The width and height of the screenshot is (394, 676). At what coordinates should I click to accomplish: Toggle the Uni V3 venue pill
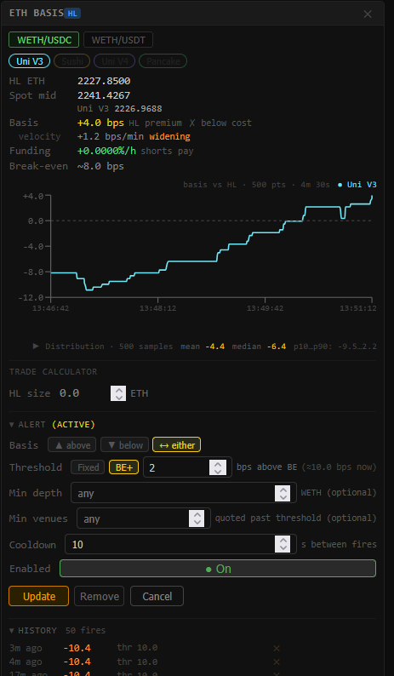pos(29,61)
